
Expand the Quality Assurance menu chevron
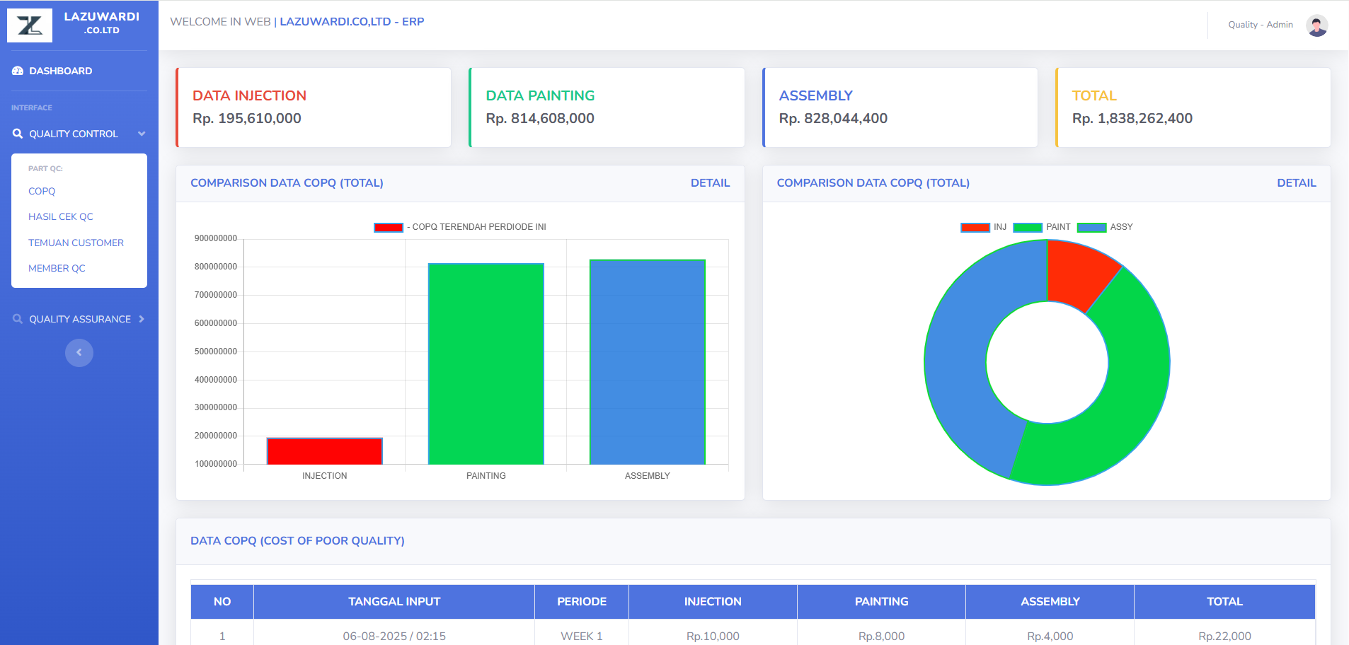[142, 319]
